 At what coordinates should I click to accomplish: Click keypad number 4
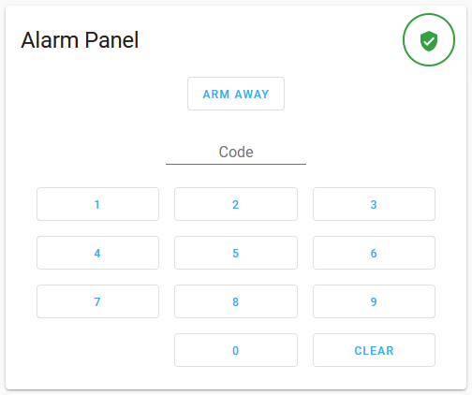(x=97, y=253)
